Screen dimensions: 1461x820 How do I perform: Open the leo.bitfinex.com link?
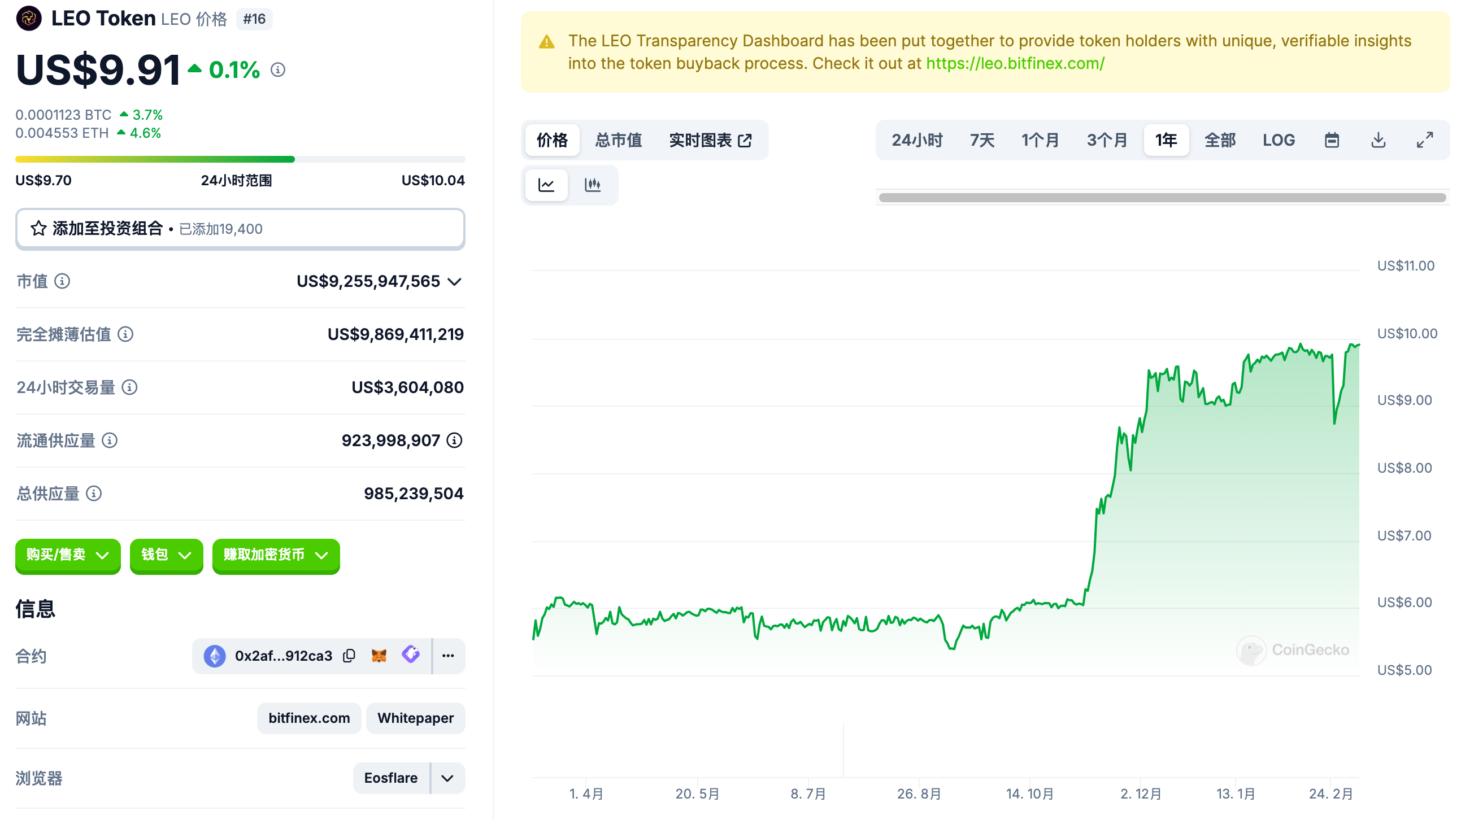click(1015, 63)
